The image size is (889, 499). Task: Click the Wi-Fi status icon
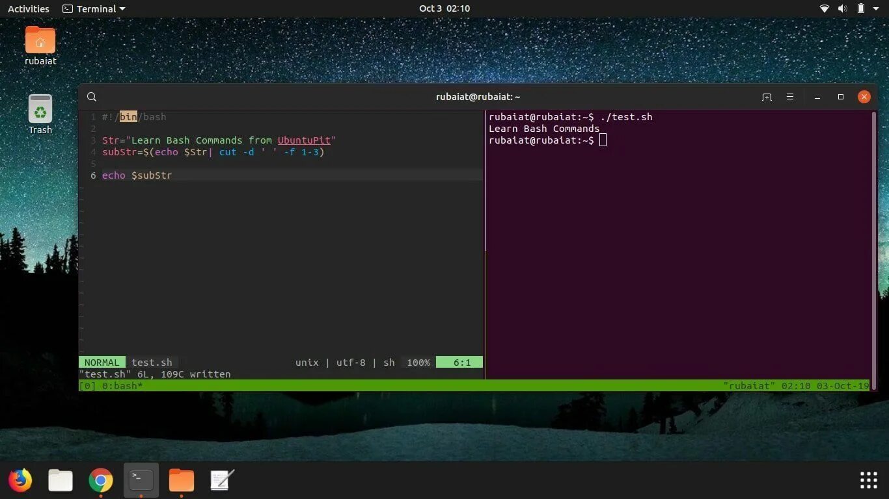pyautogui.click(x=825, y=8)
